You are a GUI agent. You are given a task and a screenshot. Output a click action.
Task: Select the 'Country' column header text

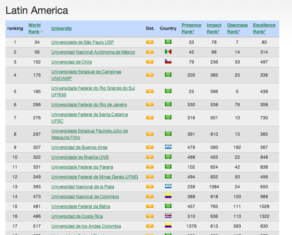168,28
